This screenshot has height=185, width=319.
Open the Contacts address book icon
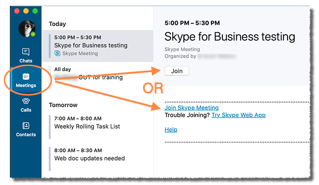point(26,126)
